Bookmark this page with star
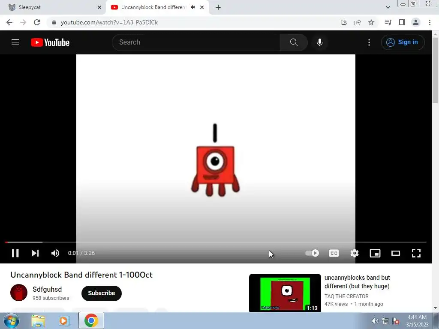 pyautogui.click(x=371, y=22)
